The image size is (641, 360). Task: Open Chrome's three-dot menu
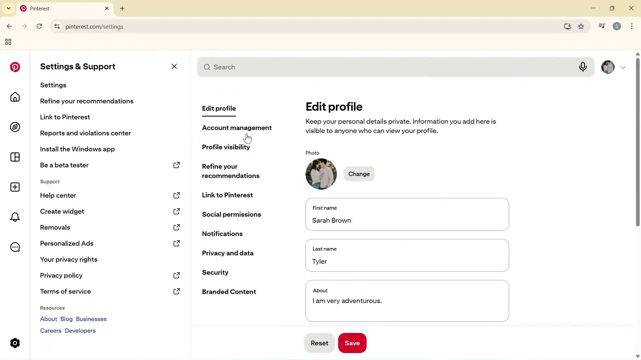pos(632,26)
